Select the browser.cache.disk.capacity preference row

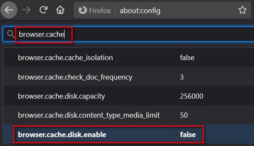[129, 96]
